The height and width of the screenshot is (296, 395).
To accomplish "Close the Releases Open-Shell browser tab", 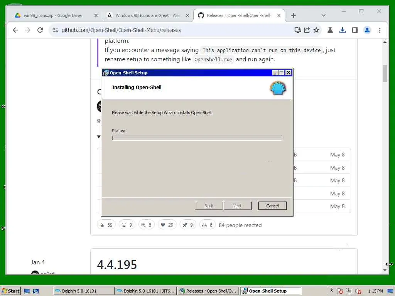I will point(279,15).
